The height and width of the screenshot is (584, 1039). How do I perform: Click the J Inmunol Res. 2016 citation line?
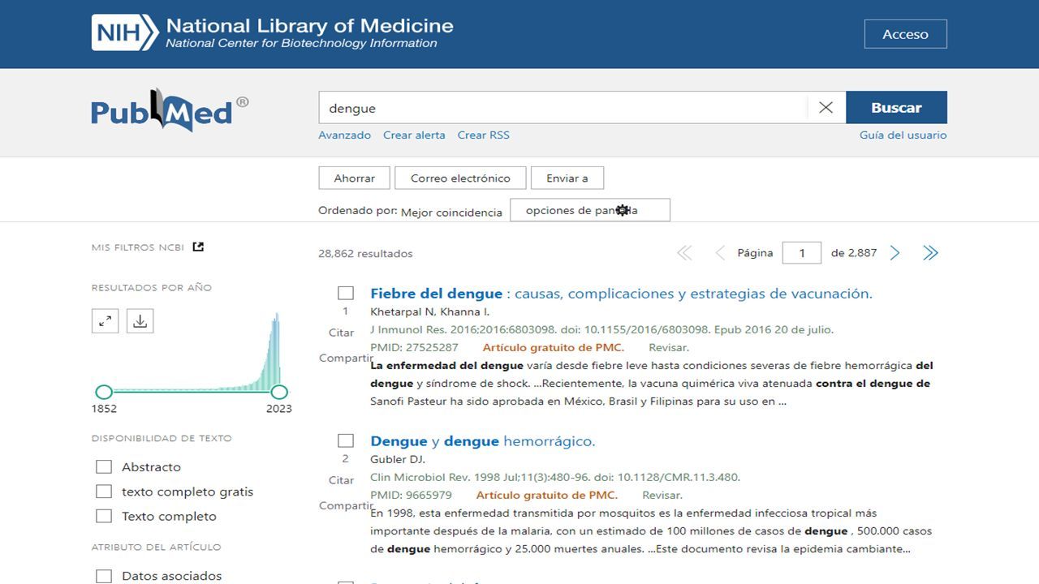pos(601,330)
